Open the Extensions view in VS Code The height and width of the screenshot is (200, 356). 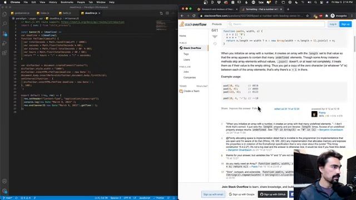coord(4,53)
